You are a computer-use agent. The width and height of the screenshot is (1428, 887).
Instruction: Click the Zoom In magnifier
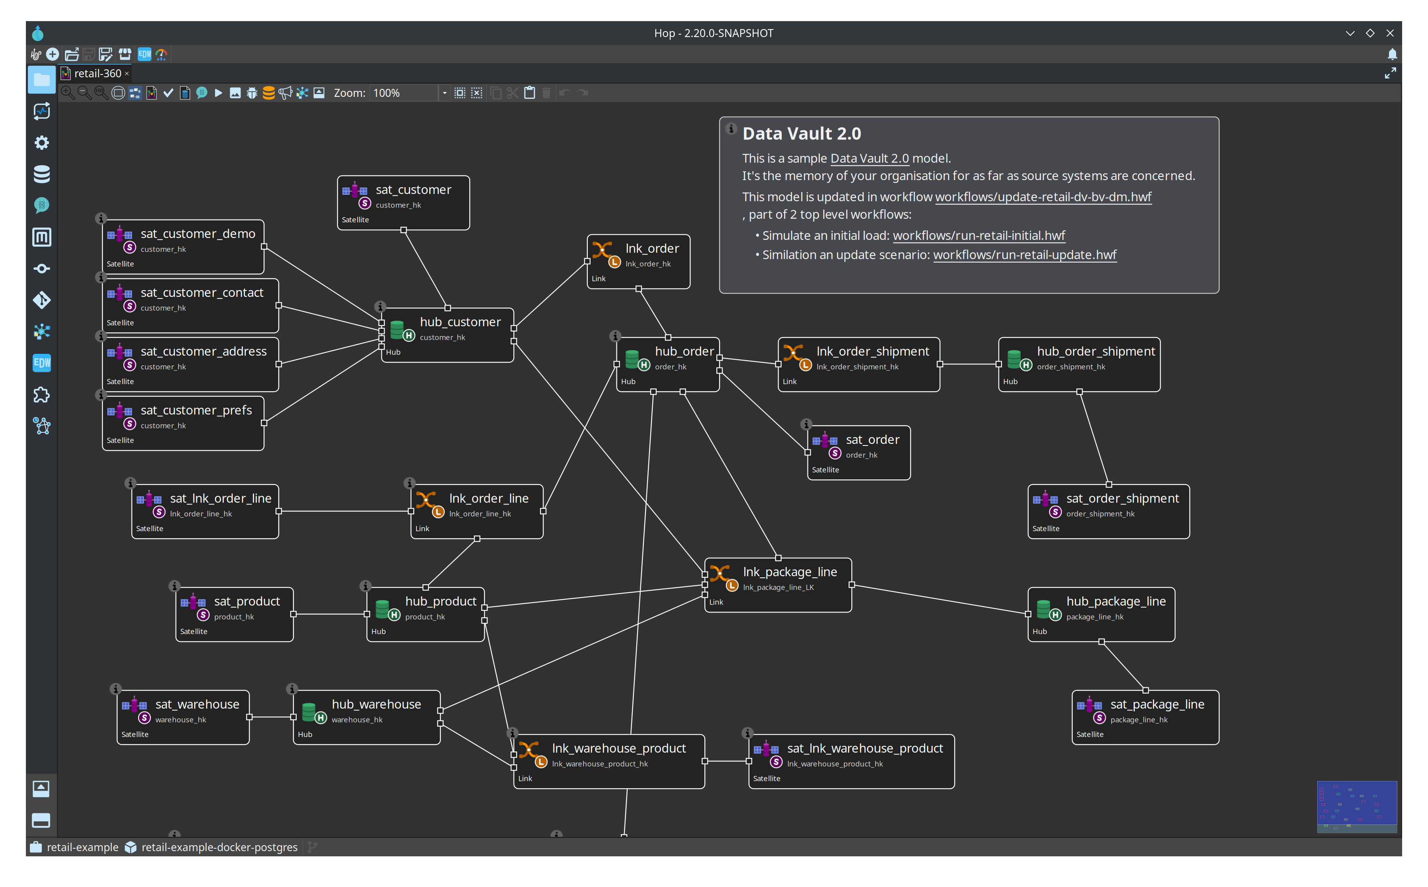pyautogui.click(x=67, y=93)
